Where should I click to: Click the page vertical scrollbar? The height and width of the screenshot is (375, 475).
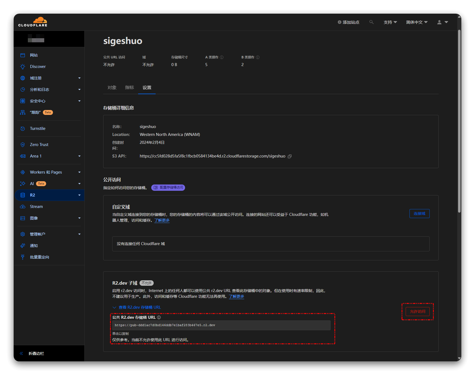pos(459,121)
